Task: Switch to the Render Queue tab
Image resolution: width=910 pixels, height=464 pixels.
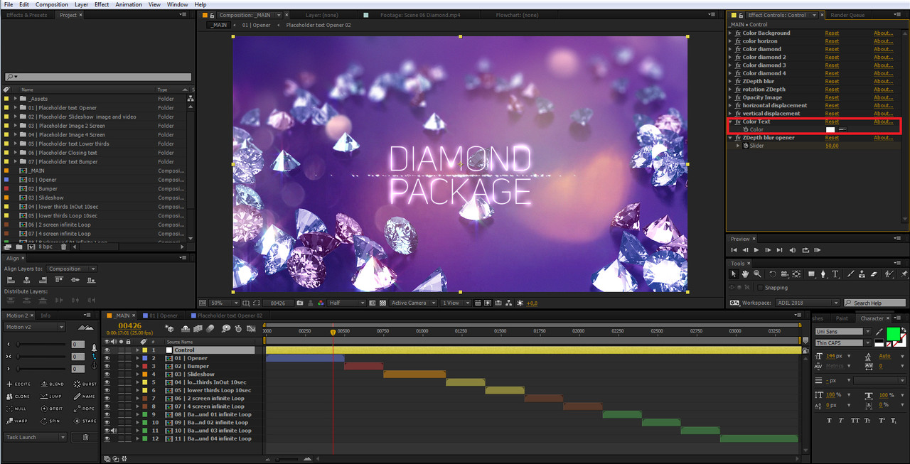Action: [x=847, y=15]
